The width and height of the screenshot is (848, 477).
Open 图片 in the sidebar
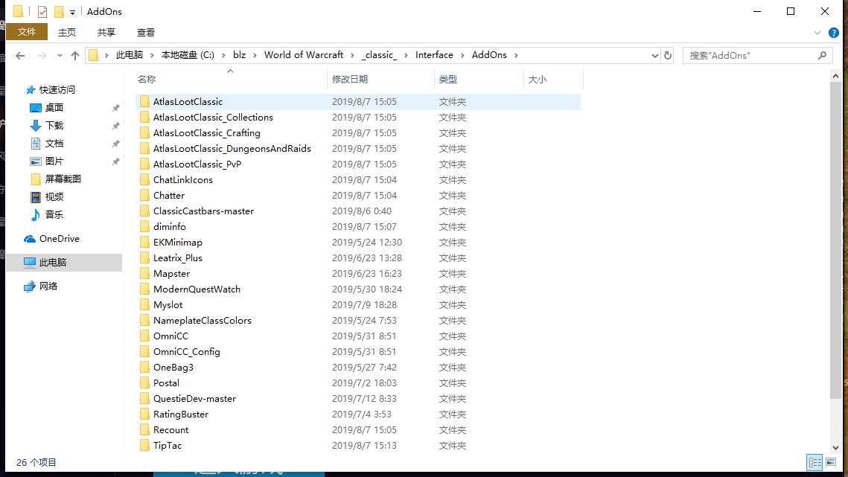coord(54,161)
